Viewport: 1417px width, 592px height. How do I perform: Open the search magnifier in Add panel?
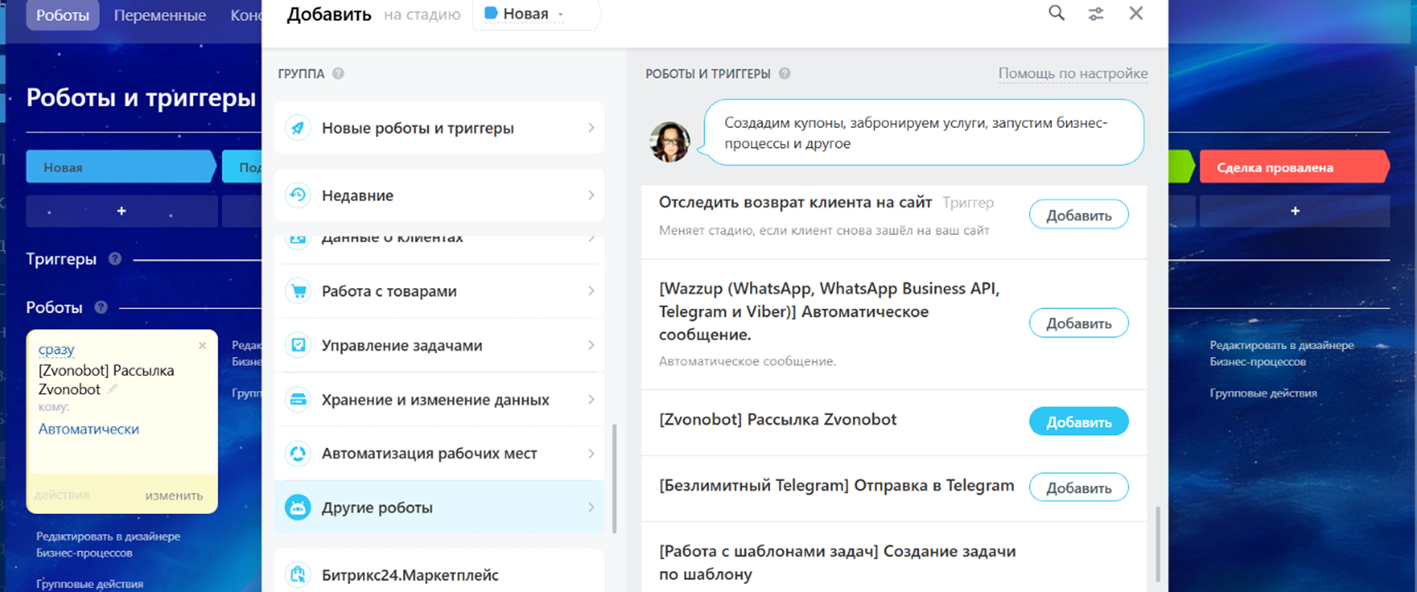click(1056, 13)
